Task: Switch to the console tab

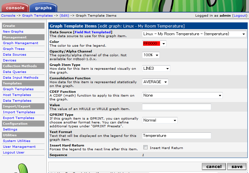Action: pyautogui.click(x=15, y=8)
